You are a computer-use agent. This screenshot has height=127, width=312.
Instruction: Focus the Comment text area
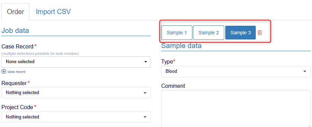click(236, 108)
